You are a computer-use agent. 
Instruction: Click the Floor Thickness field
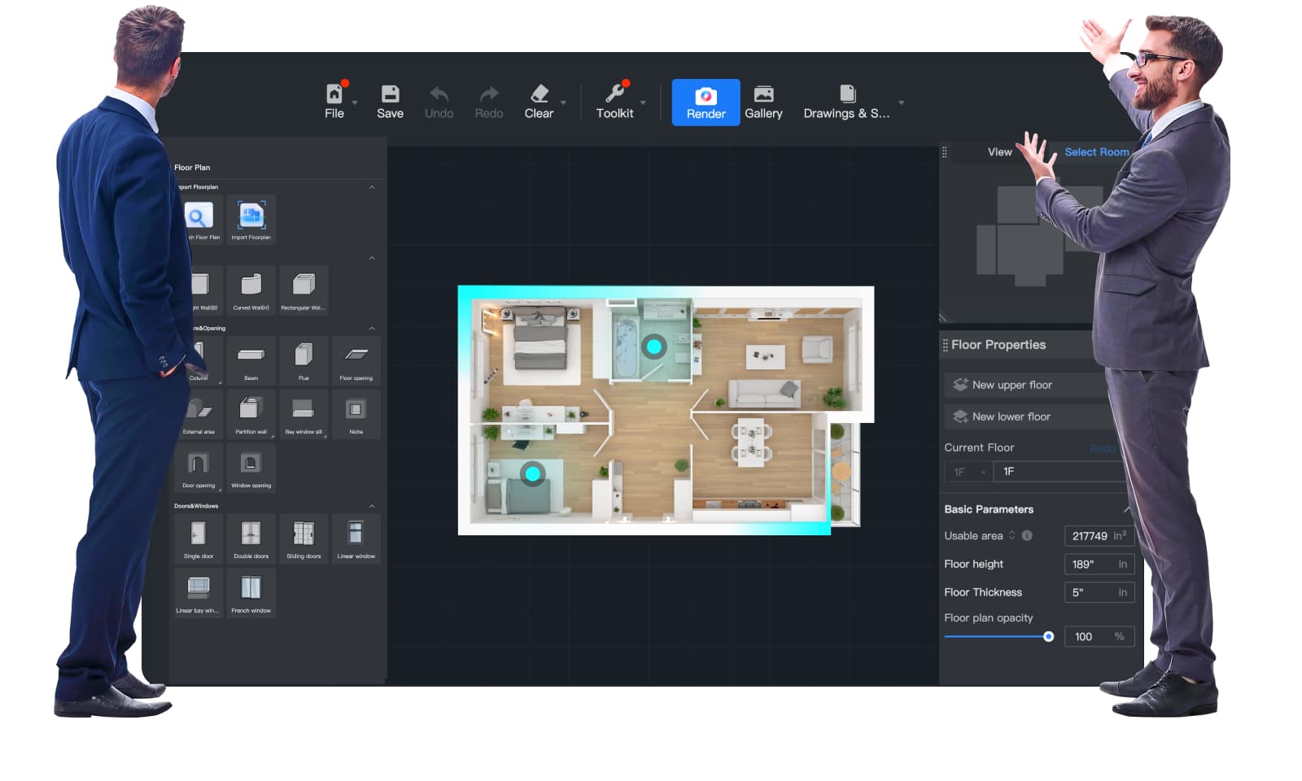click(1099, 592)
